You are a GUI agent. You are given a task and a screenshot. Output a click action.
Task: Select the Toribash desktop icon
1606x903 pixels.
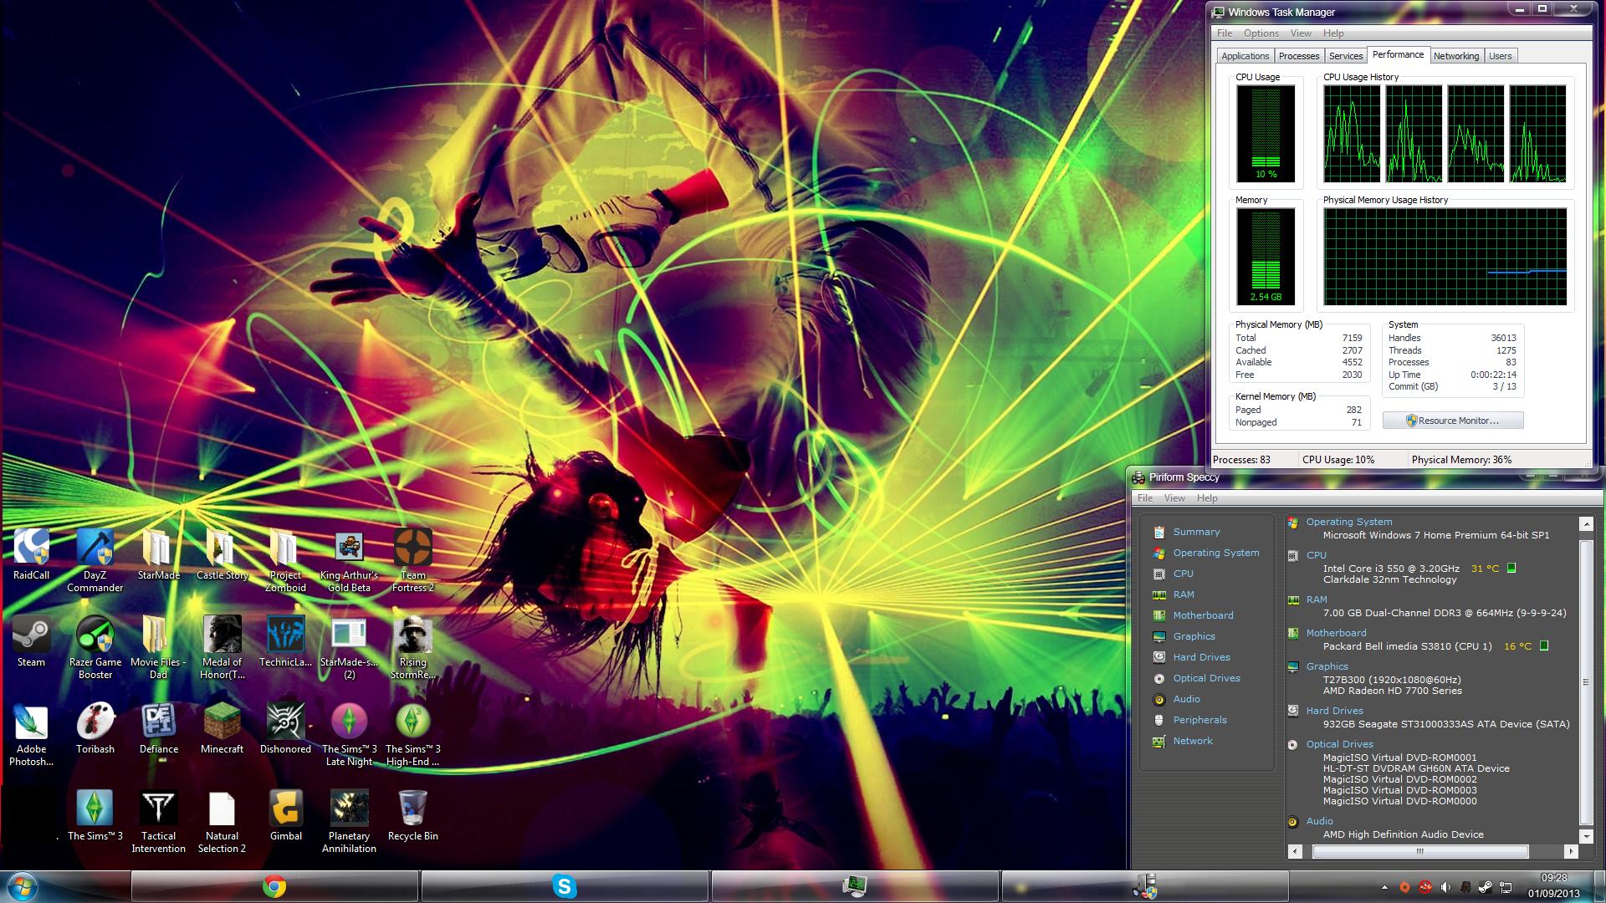(x=95, y=728)
